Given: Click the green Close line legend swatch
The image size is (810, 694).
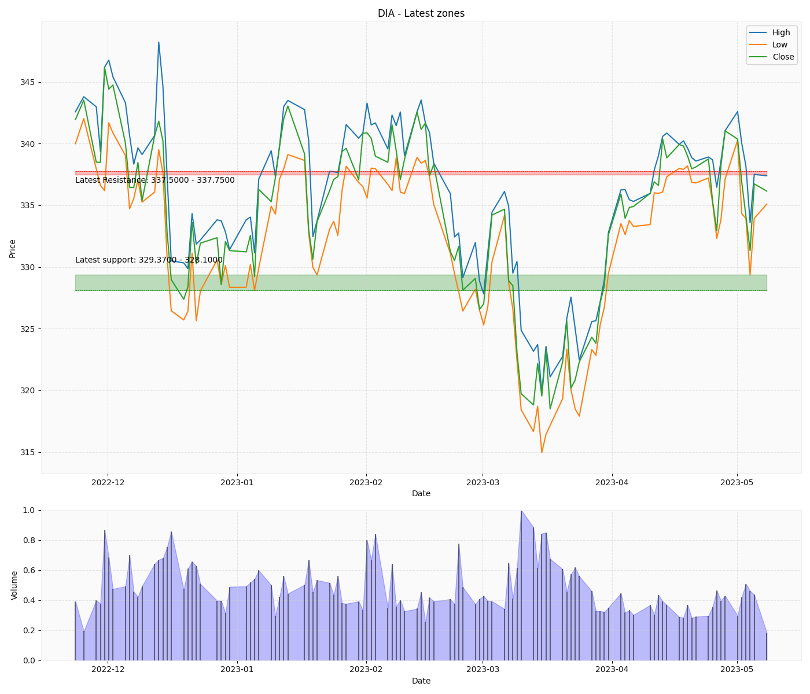Looking at the screenshot, I should pyautogui.click(x=757, y=57).
